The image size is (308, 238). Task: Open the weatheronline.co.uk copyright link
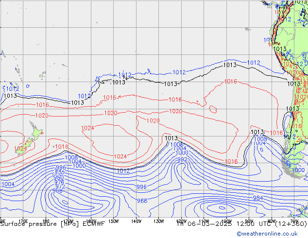[267, 234]
